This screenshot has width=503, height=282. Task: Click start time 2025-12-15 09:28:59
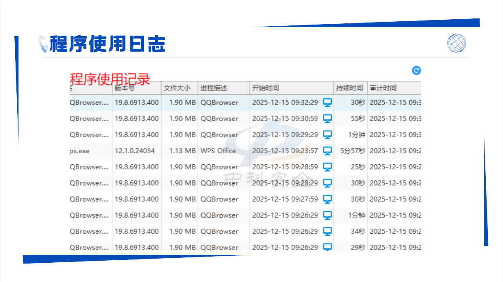(285, 167)
